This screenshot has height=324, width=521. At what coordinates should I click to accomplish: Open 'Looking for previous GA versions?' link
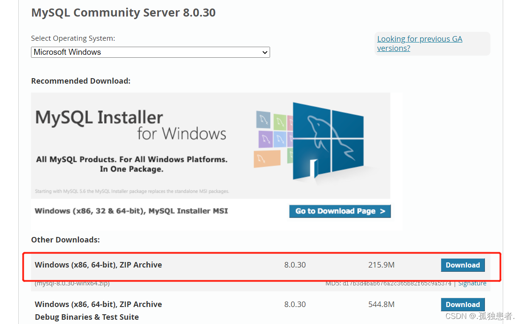420,43
